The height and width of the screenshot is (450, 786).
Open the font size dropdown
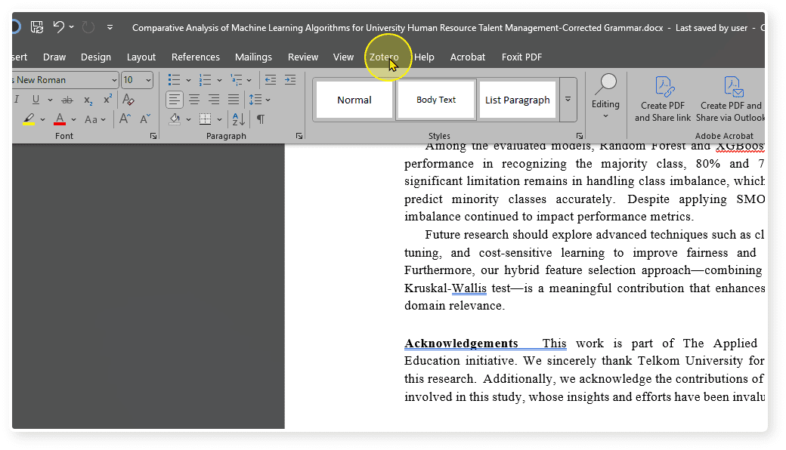pyautogui.click(x=148, y=80)
